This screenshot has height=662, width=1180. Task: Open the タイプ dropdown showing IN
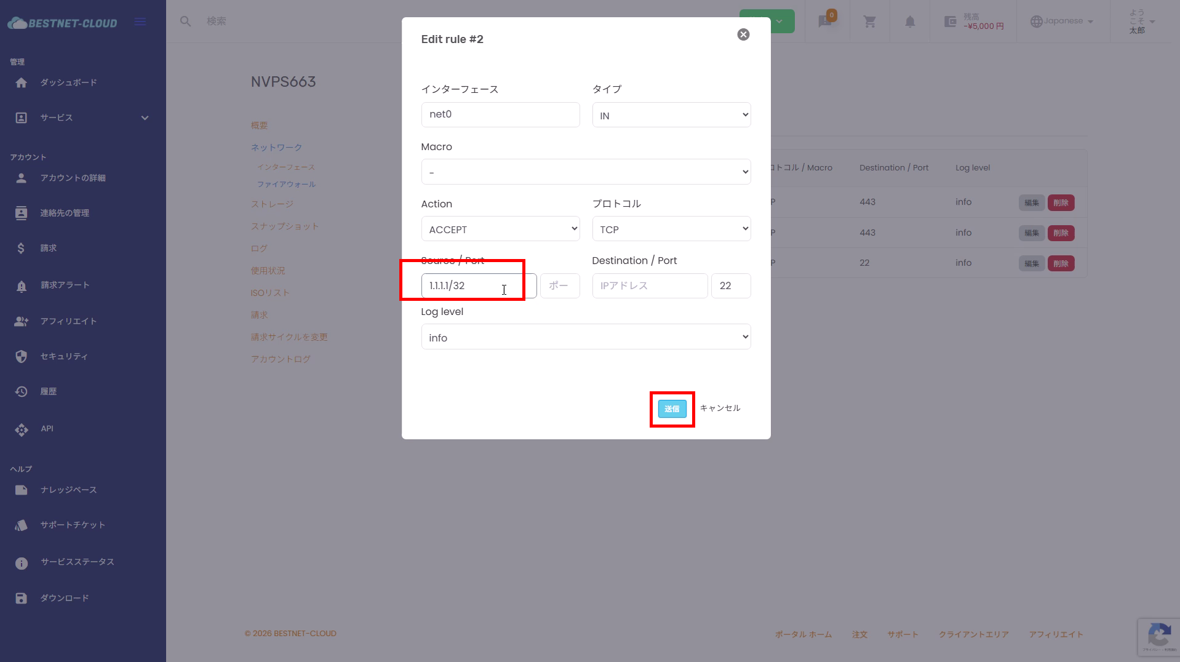click(671, 115)
